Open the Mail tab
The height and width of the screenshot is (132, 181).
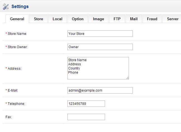(x=134, y=19)
